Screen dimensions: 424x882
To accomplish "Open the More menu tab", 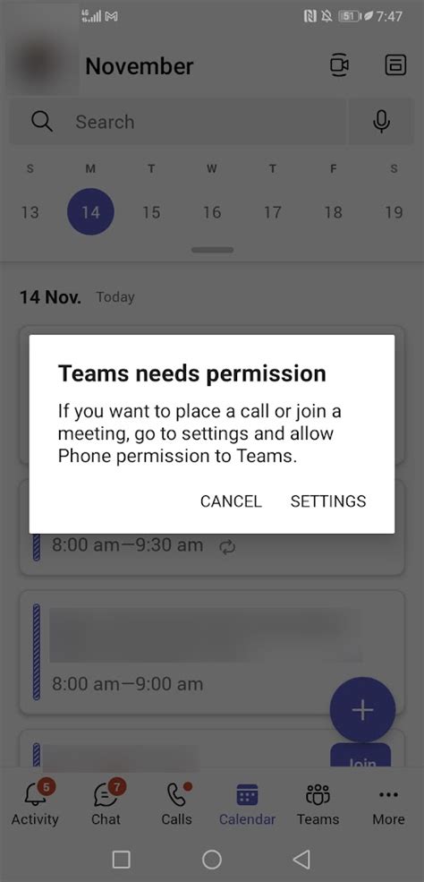I will 388,803.
